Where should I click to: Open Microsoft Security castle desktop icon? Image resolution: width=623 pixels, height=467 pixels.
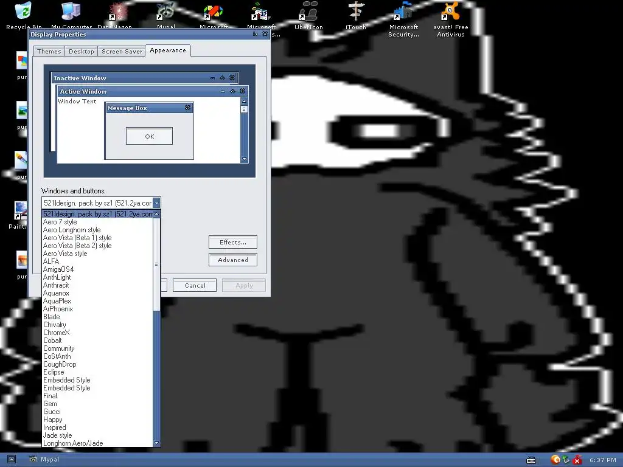coord(403,19)
